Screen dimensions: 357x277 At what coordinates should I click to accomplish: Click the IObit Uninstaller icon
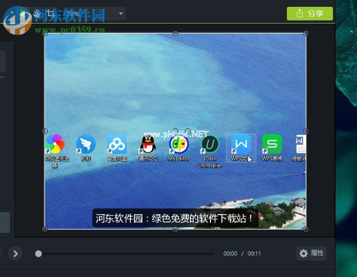coord(210,144)
